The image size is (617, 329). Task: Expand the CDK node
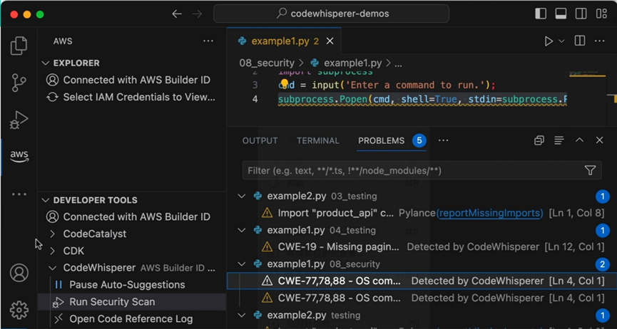(52, 251)
